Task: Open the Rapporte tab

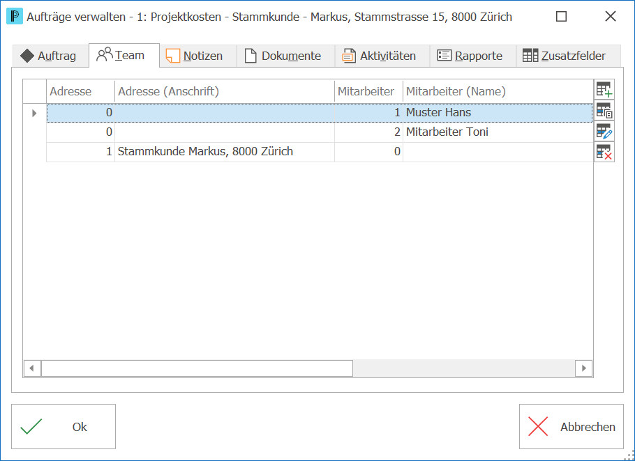Action: tap(473, 56)
